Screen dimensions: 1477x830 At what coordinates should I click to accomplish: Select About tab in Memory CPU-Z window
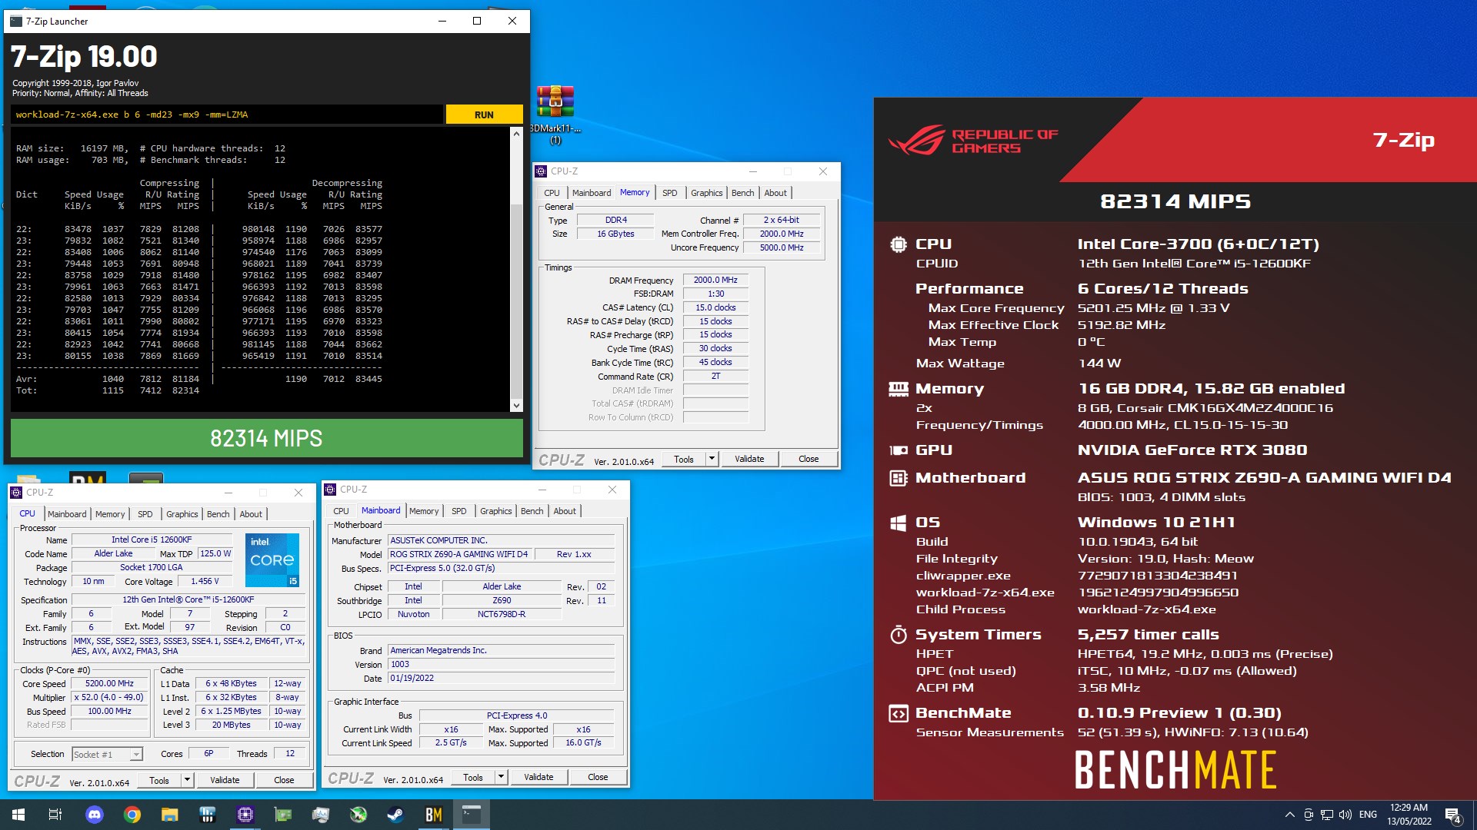pos(775,193)
